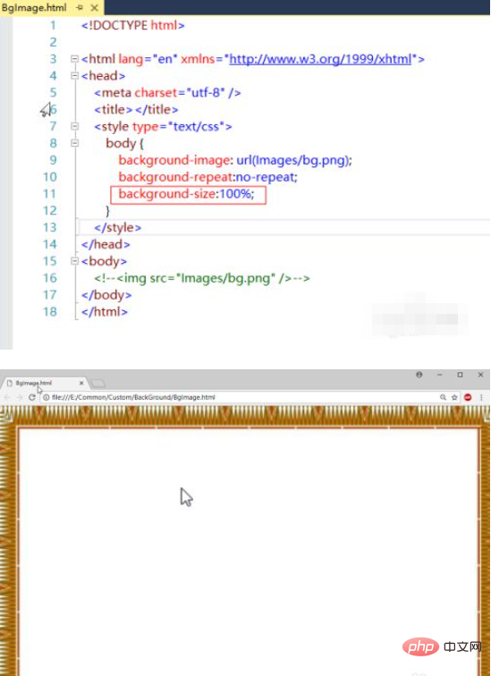Screen dimensions: 491x676
Task: Click the browser forward arrow
Action: [x=19, y=398]
